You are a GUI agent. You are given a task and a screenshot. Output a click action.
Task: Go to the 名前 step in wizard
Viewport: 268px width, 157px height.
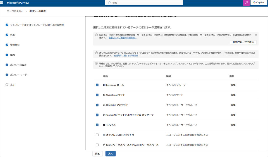[x=13, y=35]
